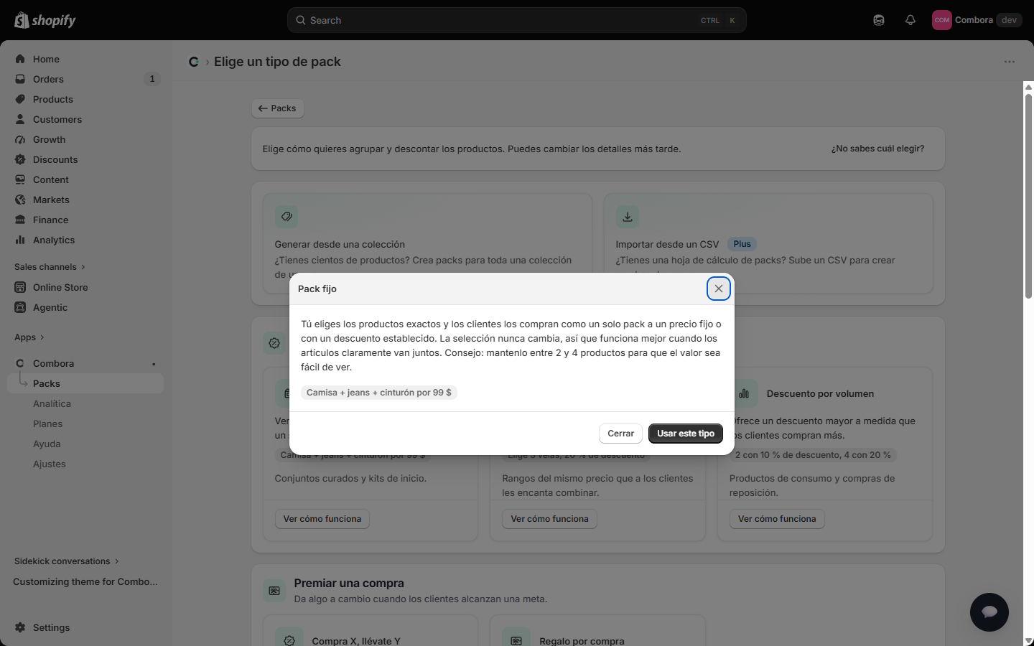Click the Growth sidebar icon
The height and width of the screenshot is (646, 1034).
(x=20, y=139)
